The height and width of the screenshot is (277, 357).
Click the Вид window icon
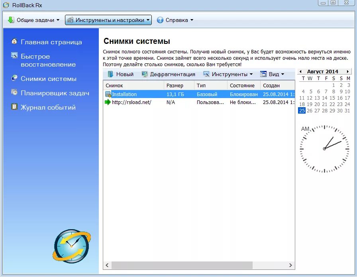point(263,74)
